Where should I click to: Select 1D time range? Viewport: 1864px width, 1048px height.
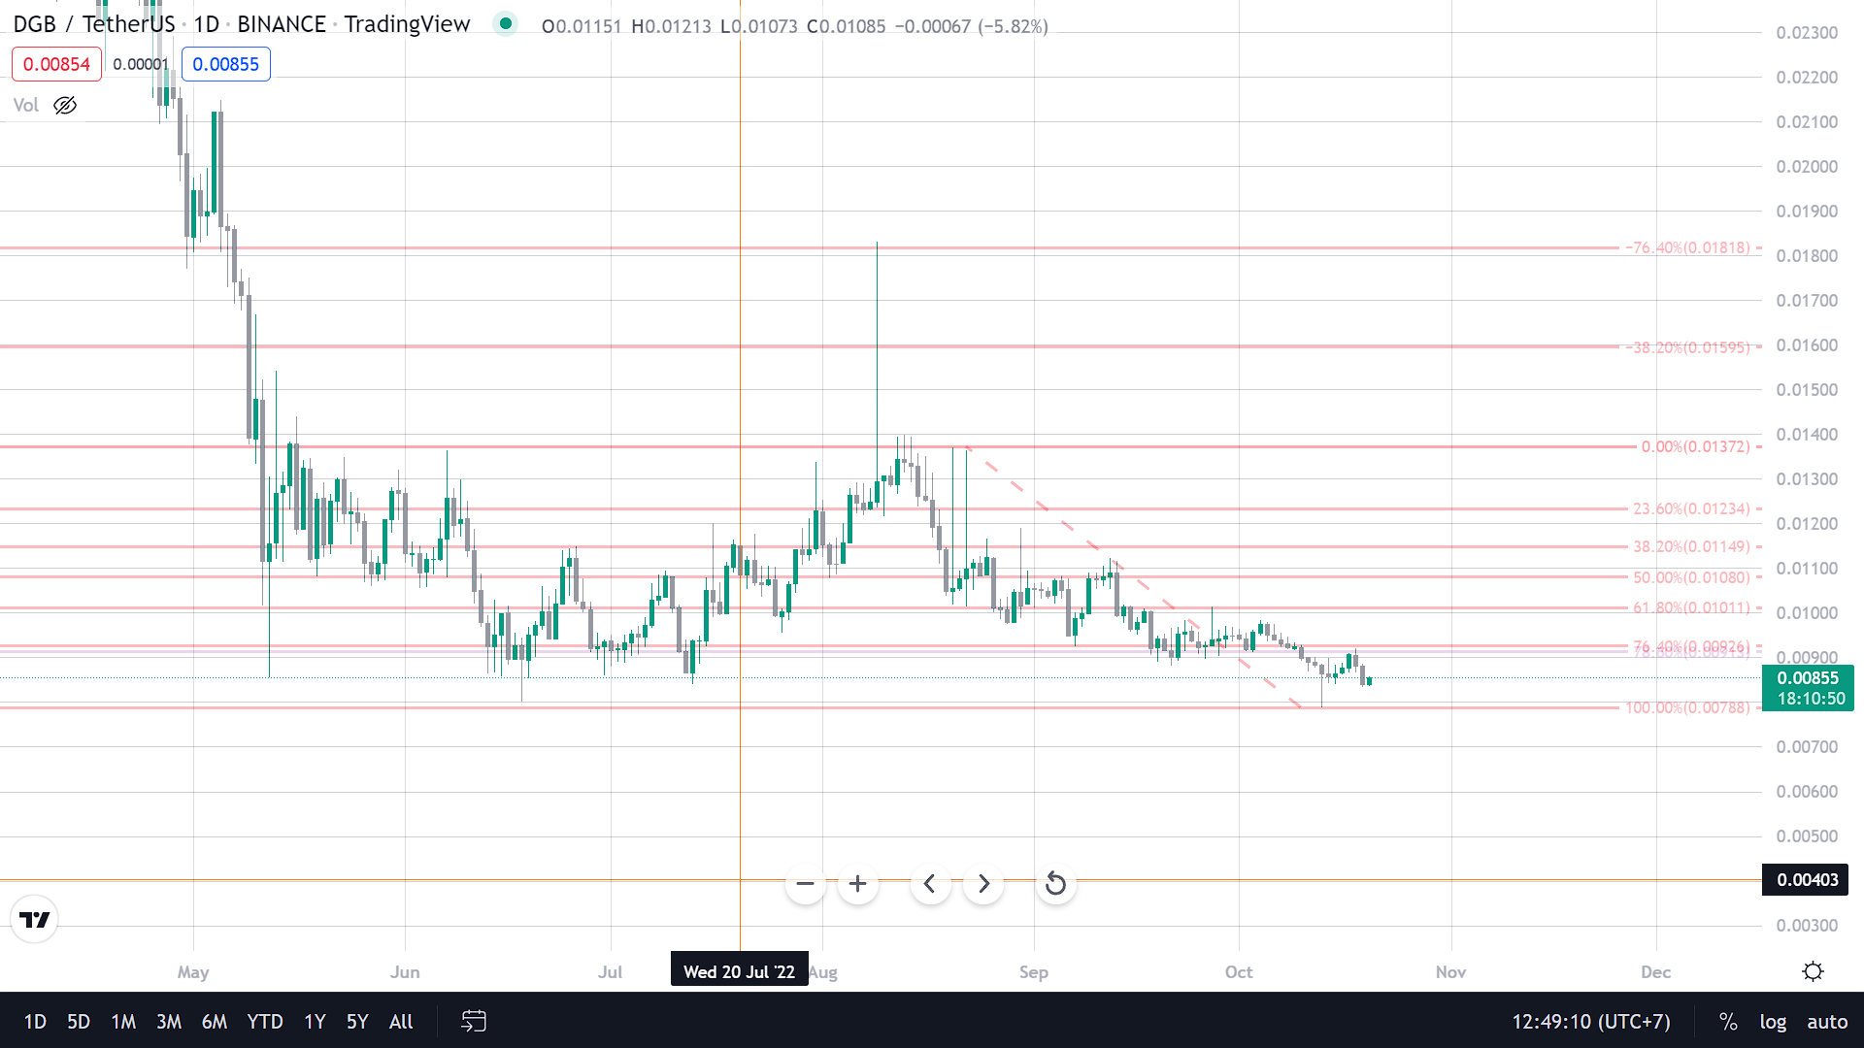(35, 1021)
